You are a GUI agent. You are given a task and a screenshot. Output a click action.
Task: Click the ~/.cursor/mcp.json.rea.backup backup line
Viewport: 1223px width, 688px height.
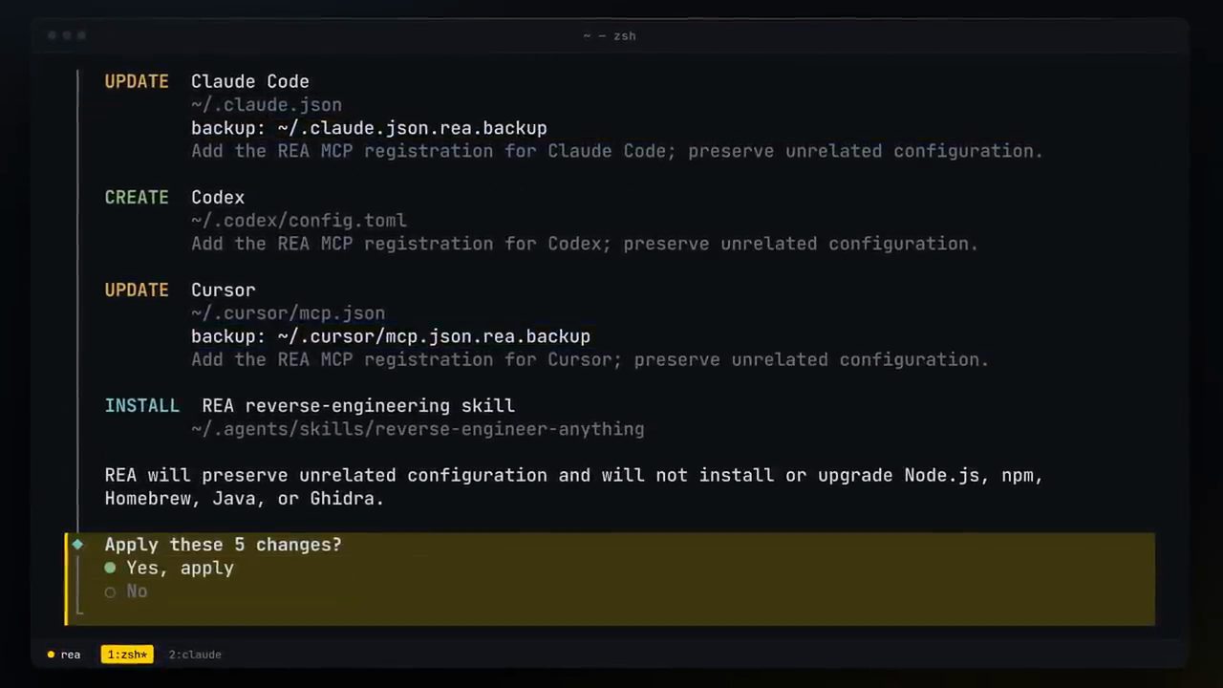tap(391, 336)
